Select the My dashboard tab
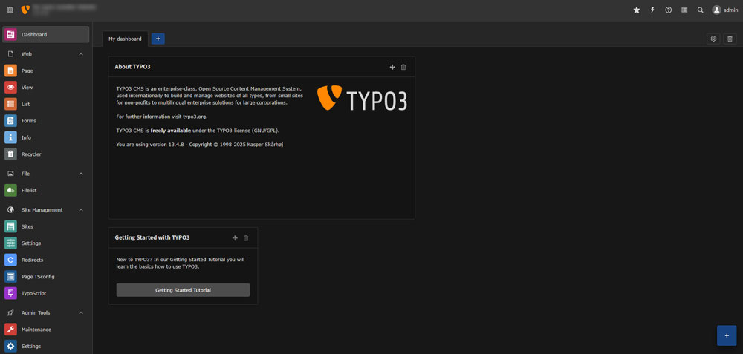 coord(125,39)
